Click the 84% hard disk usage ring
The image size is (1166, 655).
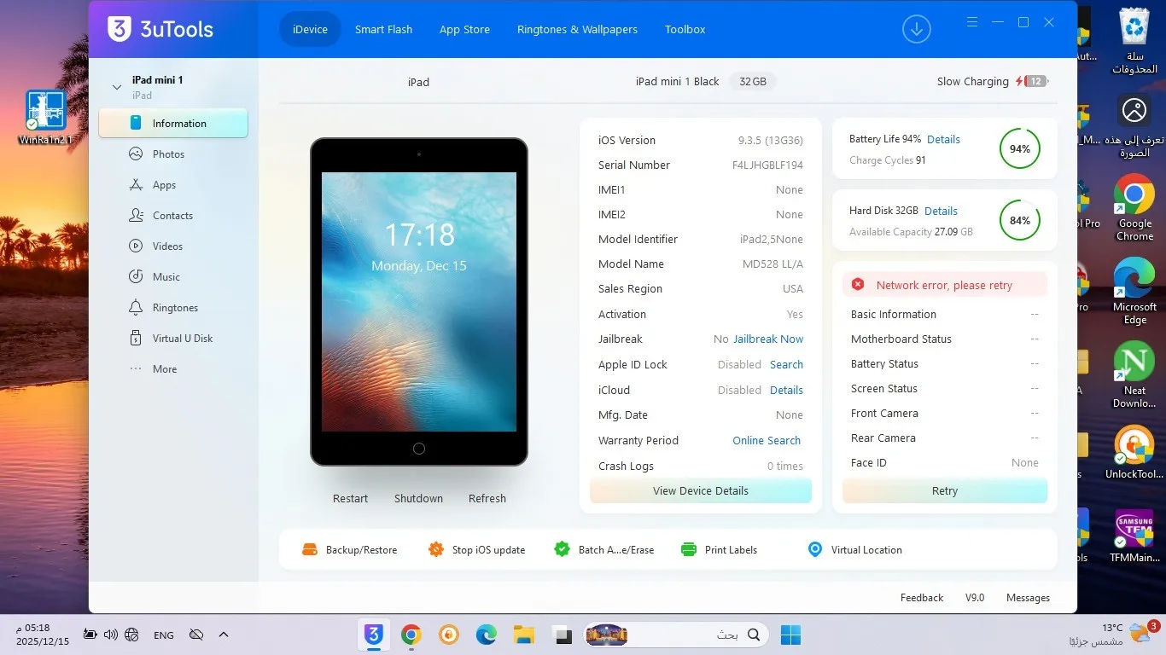(1019, 221)
